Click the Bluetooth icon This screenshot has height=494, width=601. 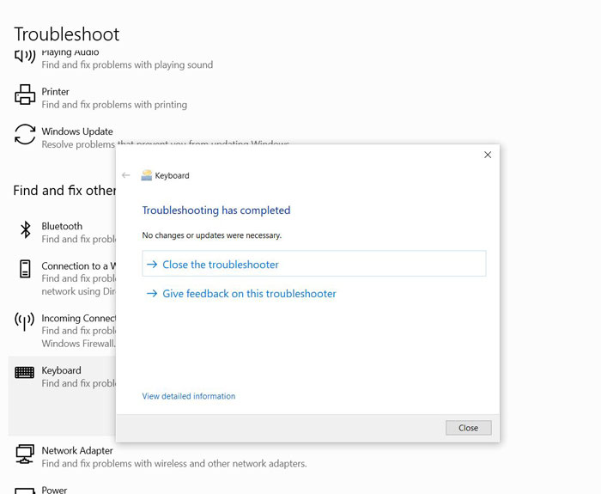25,229
